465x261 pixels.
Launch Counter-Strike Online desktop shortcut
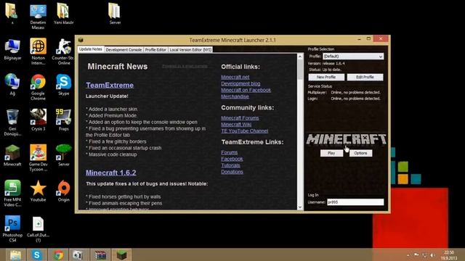coord(63,51)
